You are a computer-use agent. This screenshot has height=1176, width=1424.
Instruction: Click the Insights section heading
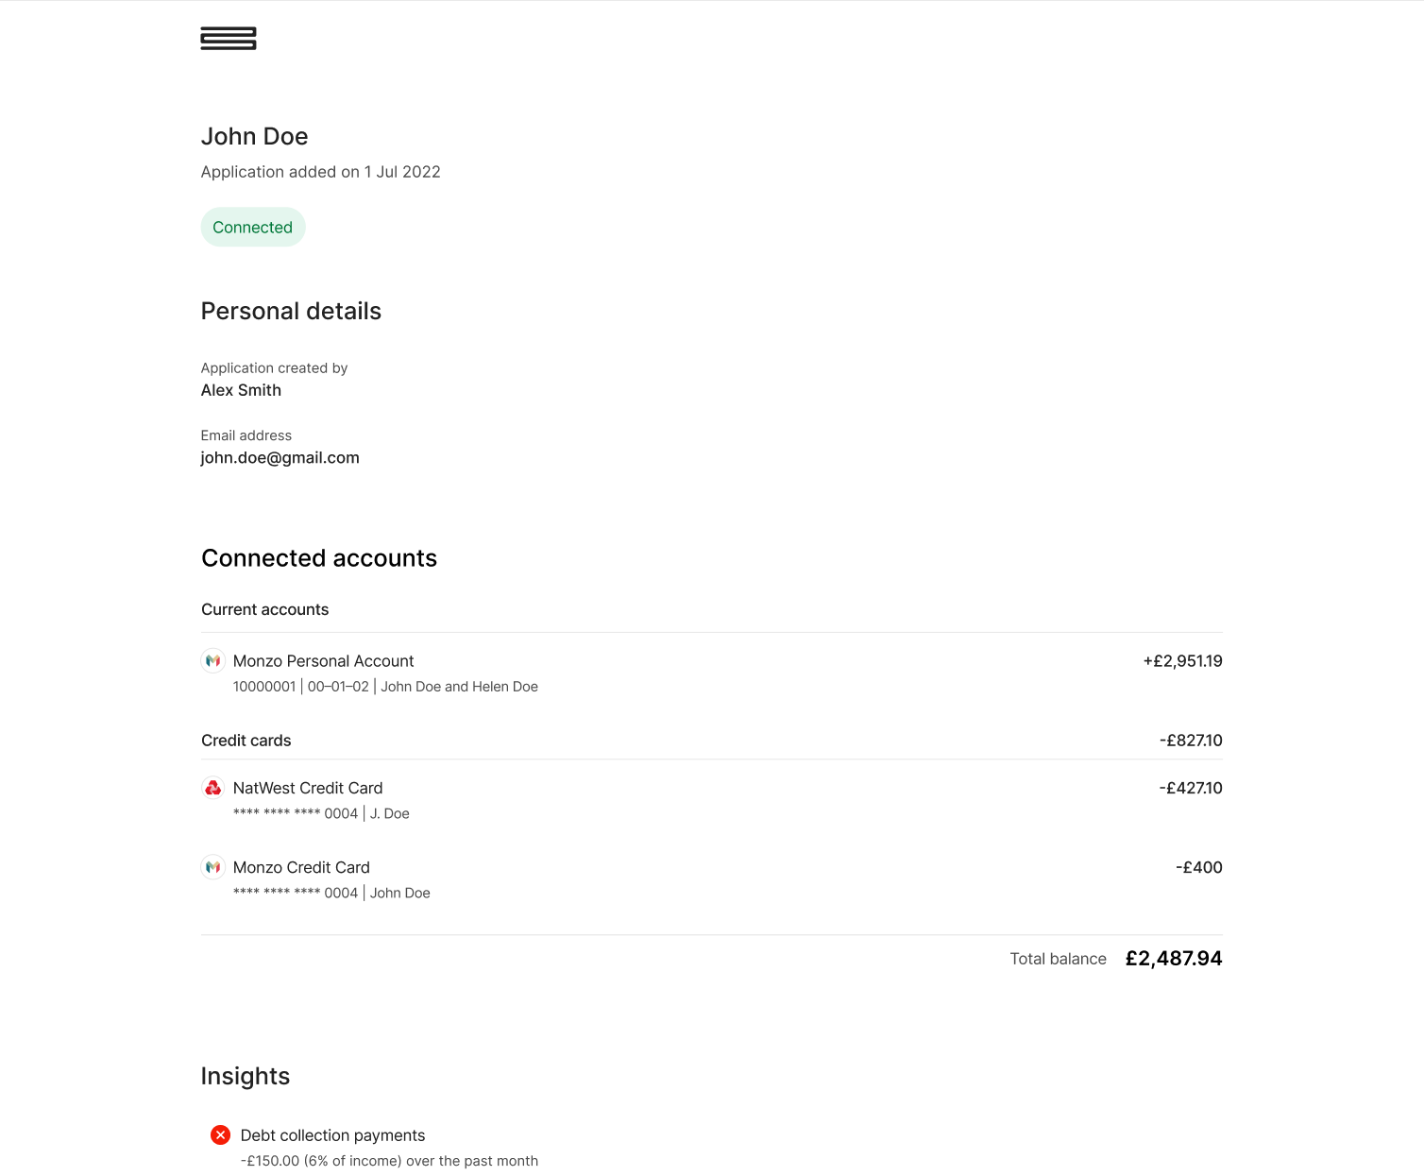(x=246, y=1076)
